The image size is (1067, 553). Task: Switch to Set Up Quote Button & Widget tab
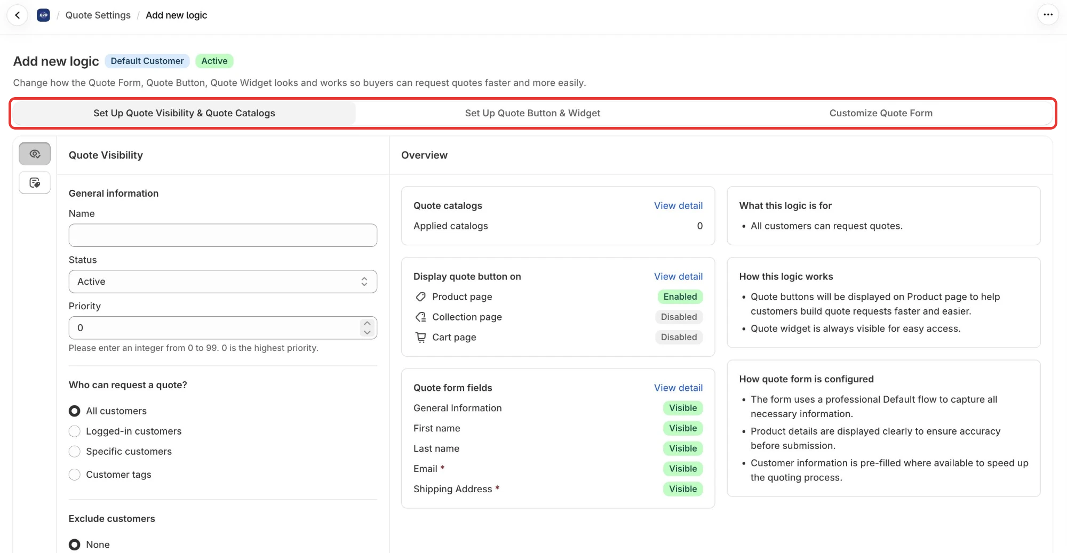[x=532, y=113]
